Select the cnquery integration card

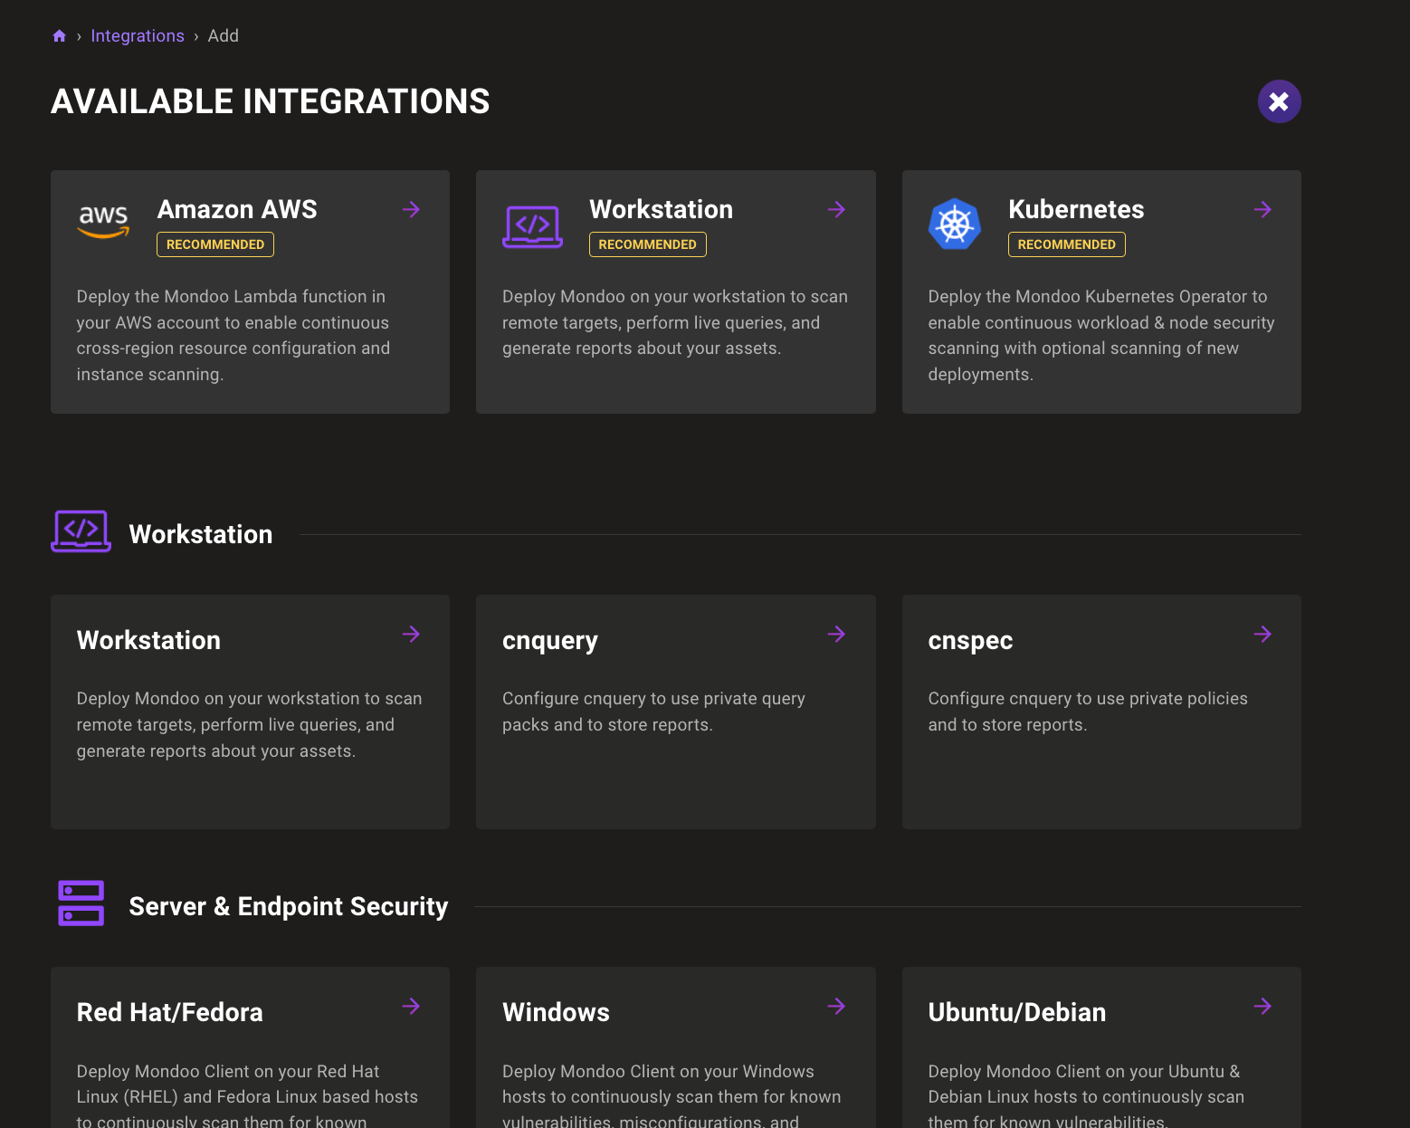[x=675, y=712]
